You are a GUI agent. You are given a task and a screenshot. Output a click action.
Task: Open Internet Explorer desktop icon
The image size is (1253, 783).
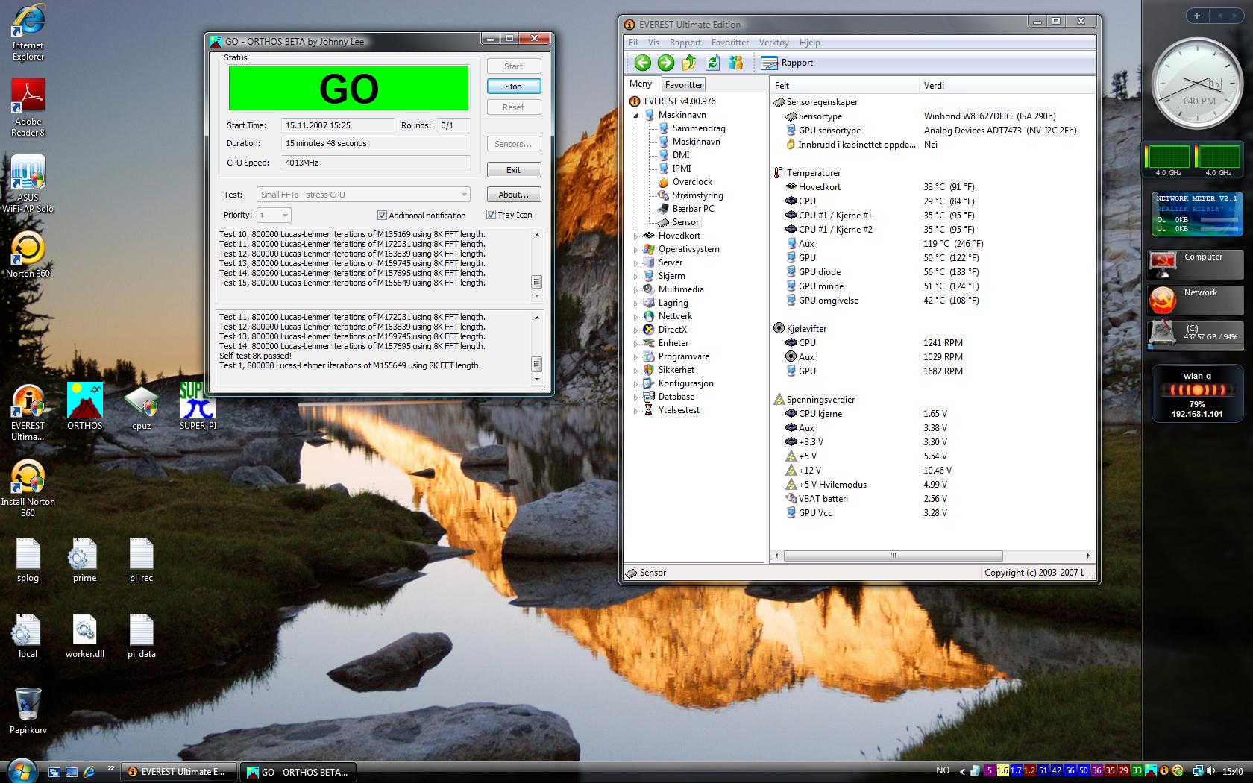(x=28, y=33)
